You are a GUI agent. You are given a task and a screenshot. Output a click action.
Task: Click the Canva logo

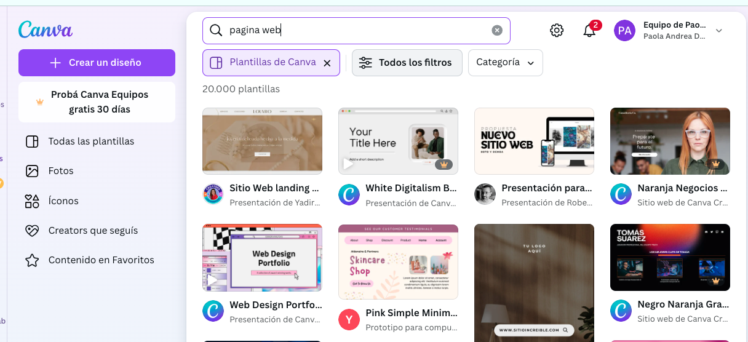click(46, 30)
